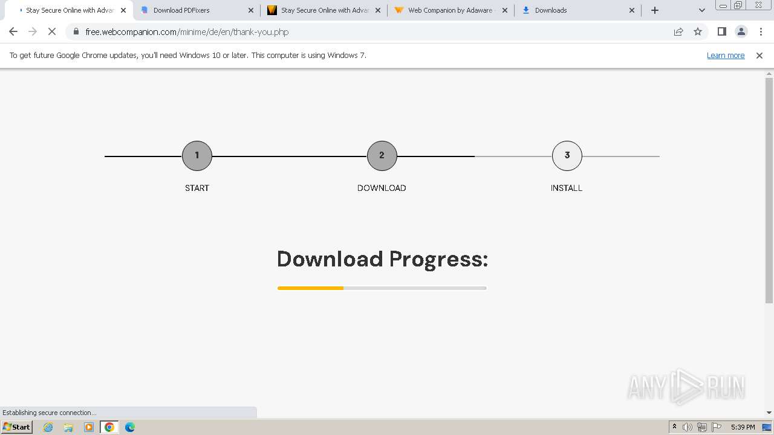Viewport: 774px width, 435px height.
Task: Open Windows Media Player from taskbar
Action: (x=89, y=427)
